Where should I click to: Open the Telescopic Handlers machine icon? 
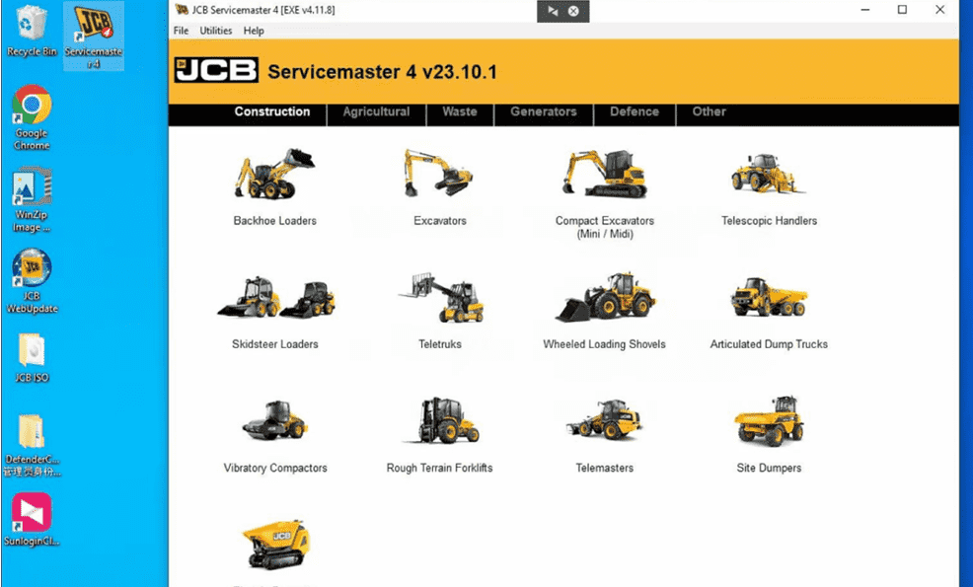pyautogui.click(x=767, y=173)
